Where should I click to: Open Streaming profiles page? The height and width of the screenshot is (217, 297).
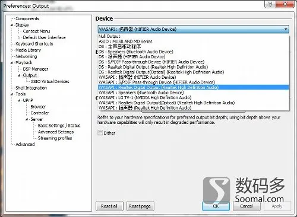coord(55,138)
